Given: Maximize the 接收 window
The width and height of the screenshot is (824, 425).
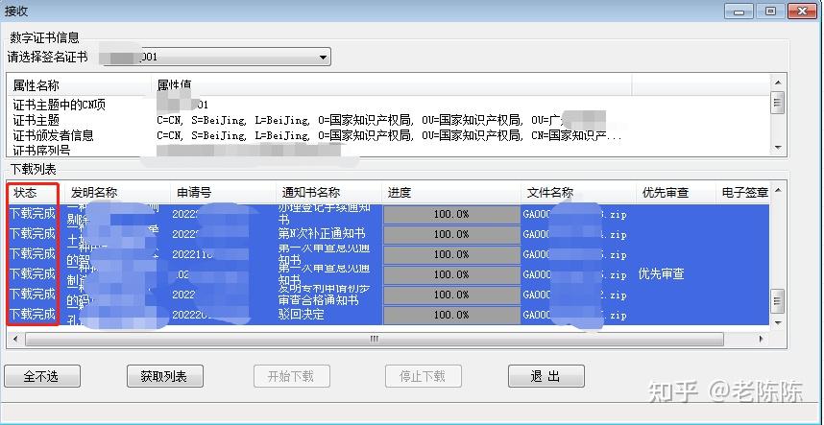Looking at the screenshot, I should pos(770,11).
